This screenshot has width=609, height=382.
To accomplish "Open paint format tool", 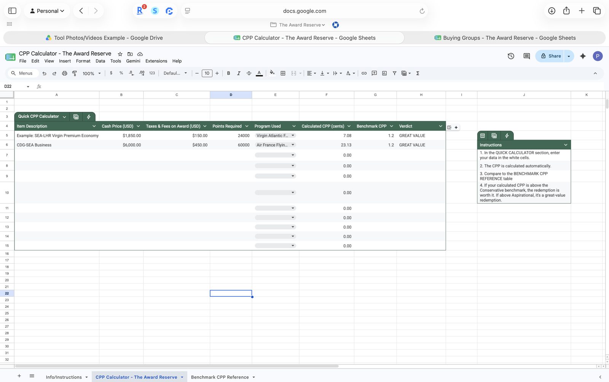I will 75,73.
